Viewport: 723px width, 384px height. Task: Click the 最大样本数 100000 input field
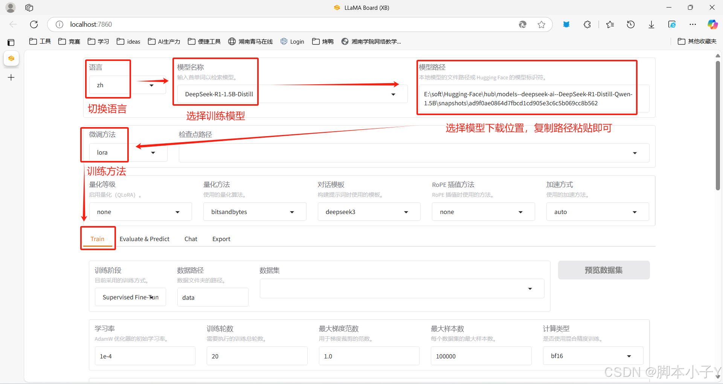tap(481, 356)
